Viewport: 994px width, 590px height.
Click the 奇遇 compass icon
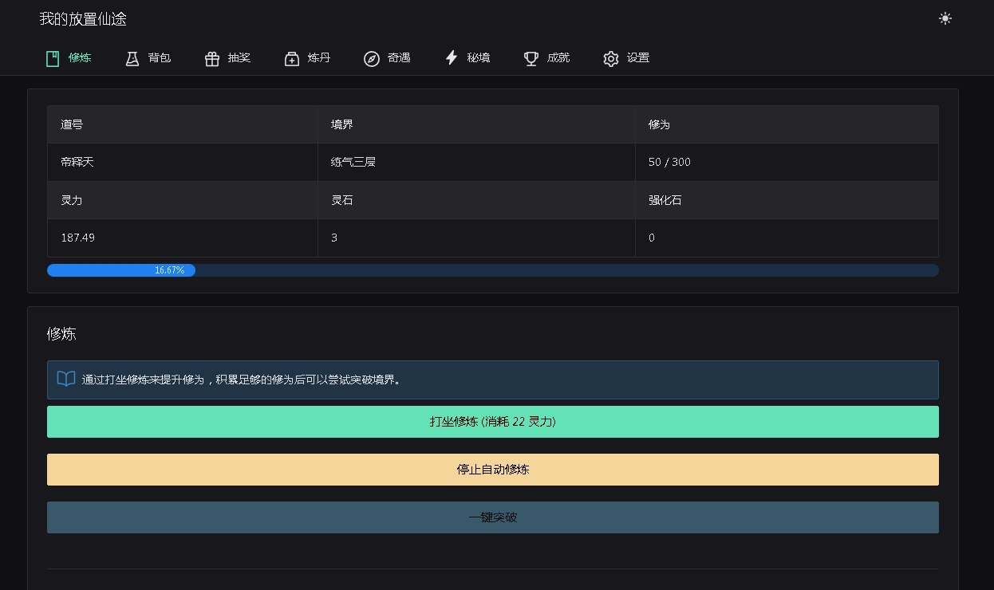coord(372,58)
